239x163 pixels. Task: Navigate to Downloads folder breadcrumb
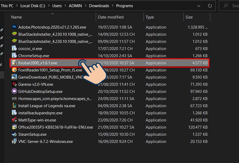pyautogui.click(x=99, y=6)
